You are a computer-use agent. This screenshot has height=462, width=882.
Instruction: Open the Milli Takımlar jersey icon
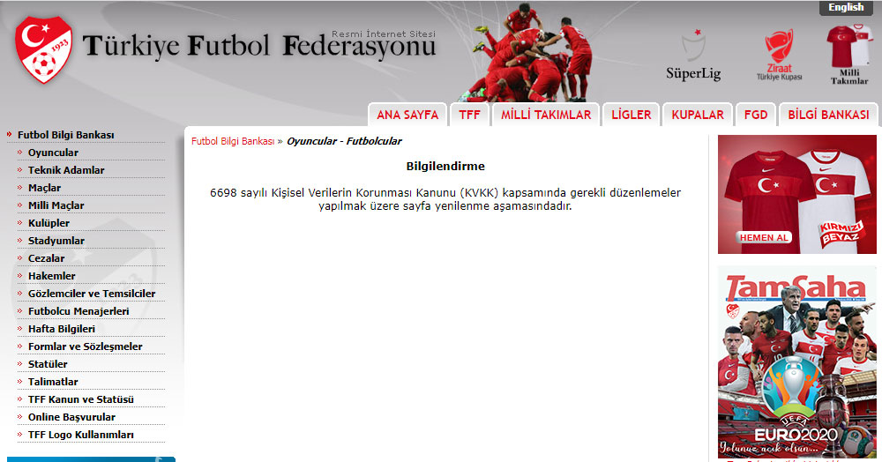(849, 54)
